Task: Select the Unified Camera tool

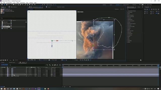Action: coord(14,5)
